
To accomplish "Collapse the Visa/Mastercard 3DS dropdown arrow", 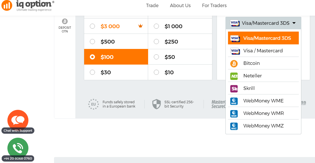I will 294,23.
